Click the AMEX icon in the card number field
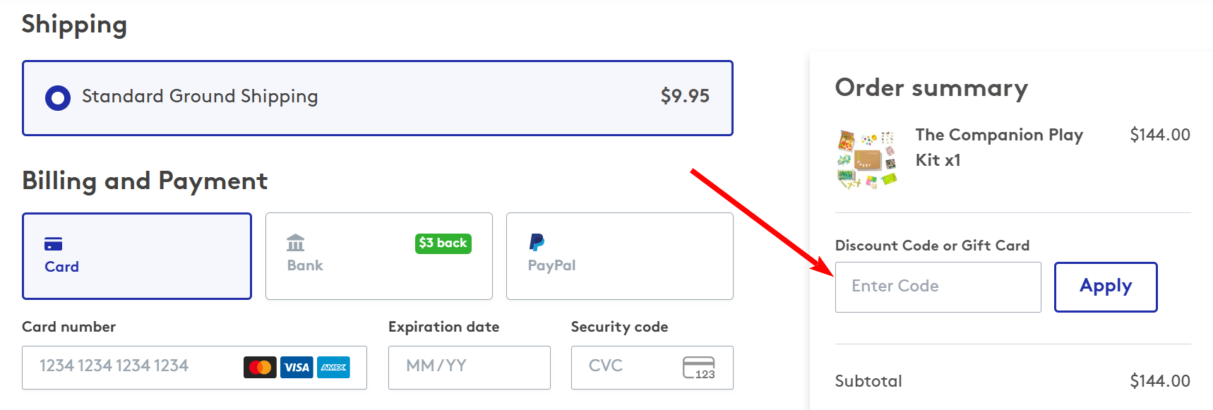Screen dimensions: 1213x410 [333, 367]
